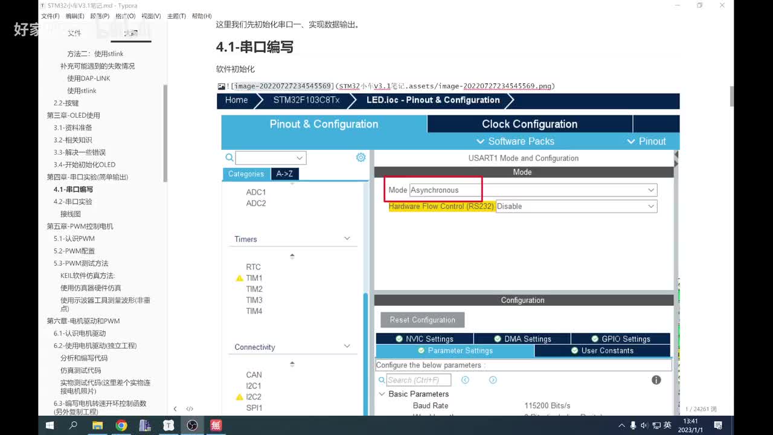Click the image icon before the markdown link
The width and height of the screenshot is (773, 435).
coord(222,86)
